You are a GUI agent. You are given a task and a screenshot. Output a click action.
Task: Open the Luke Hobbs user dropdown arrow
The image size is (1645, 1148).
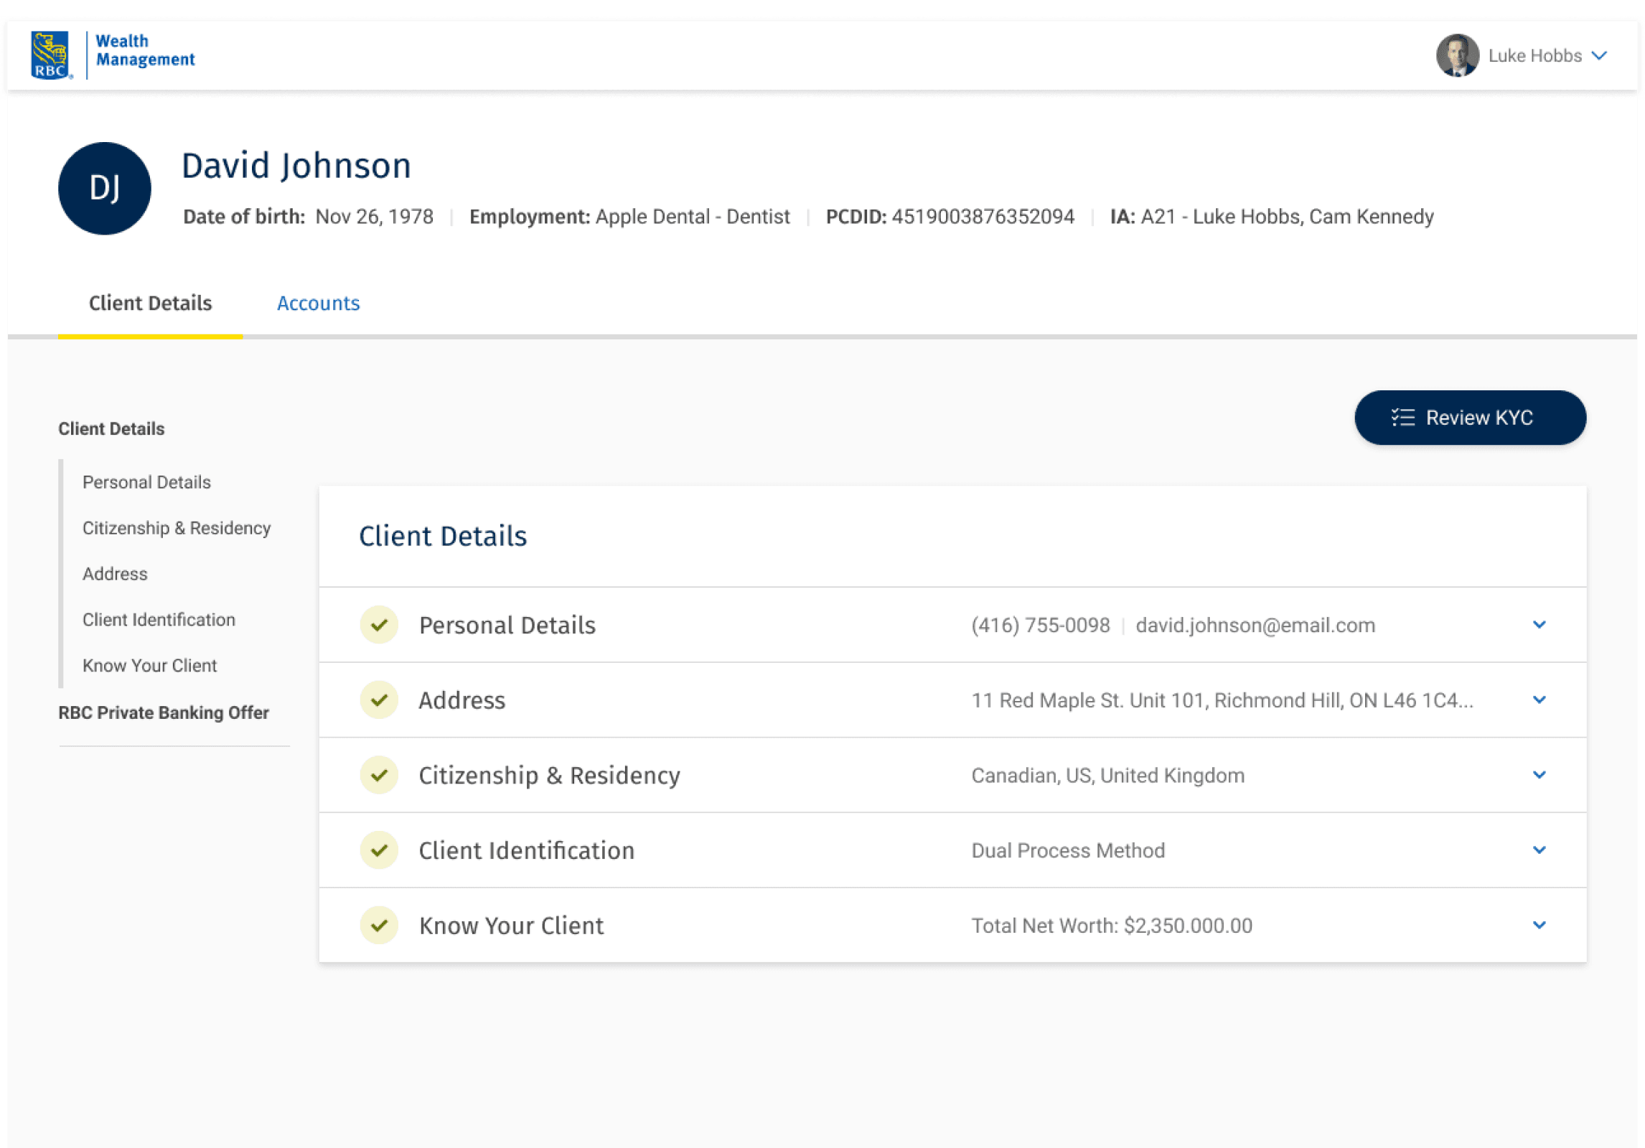click(x=1599, y=56)
